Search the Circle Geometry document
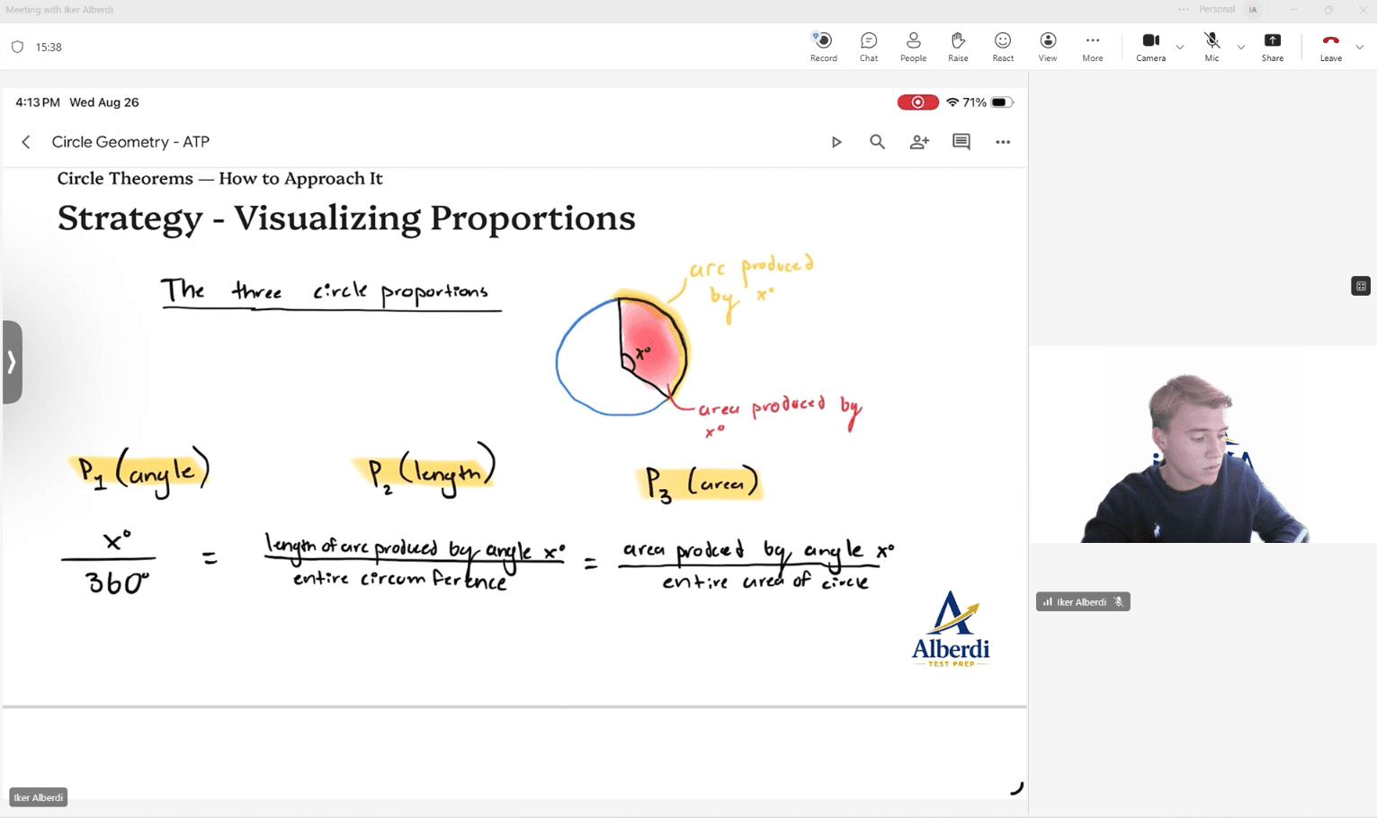The height and width of the screenshot is (818, 1377). (877, 142)
